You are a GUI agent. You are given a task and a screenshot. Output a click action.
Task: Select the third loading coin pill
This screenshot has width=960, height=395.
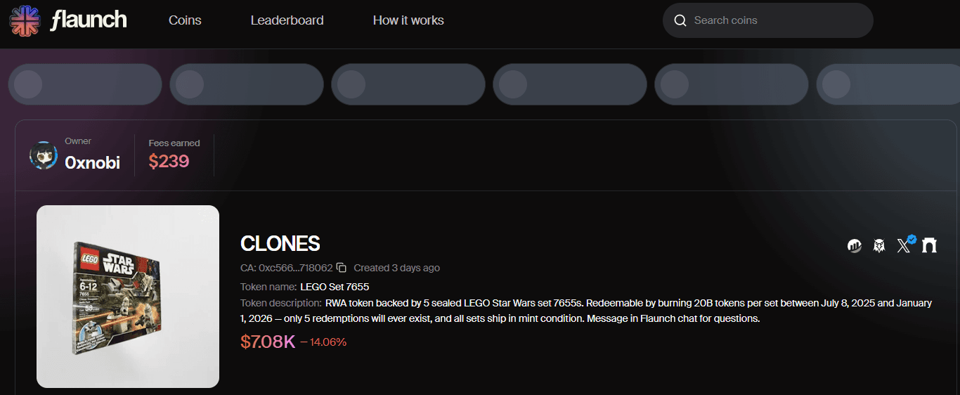pos(408,84)
